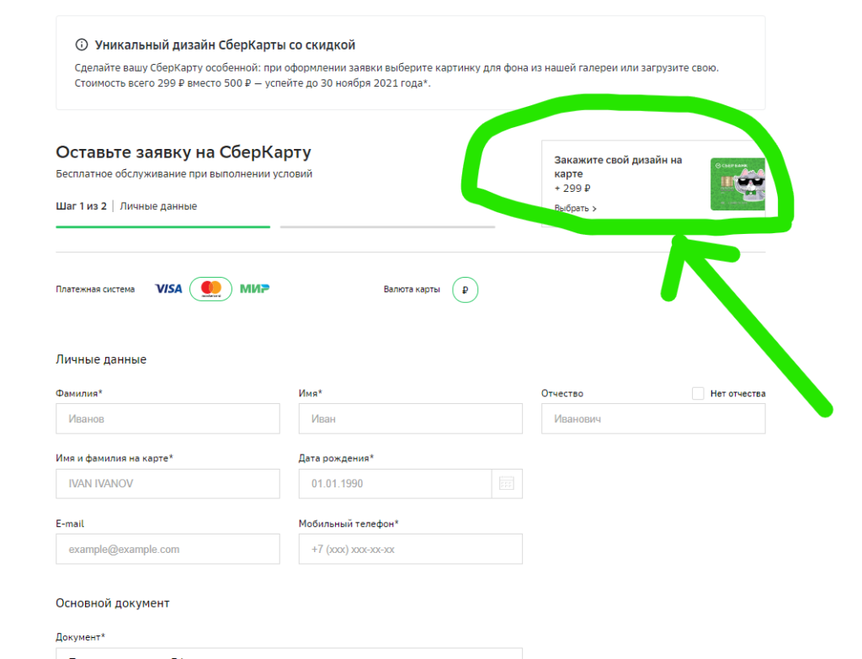Focus the Фамилия input field
The image size is (862, 659).
[168, 419]
